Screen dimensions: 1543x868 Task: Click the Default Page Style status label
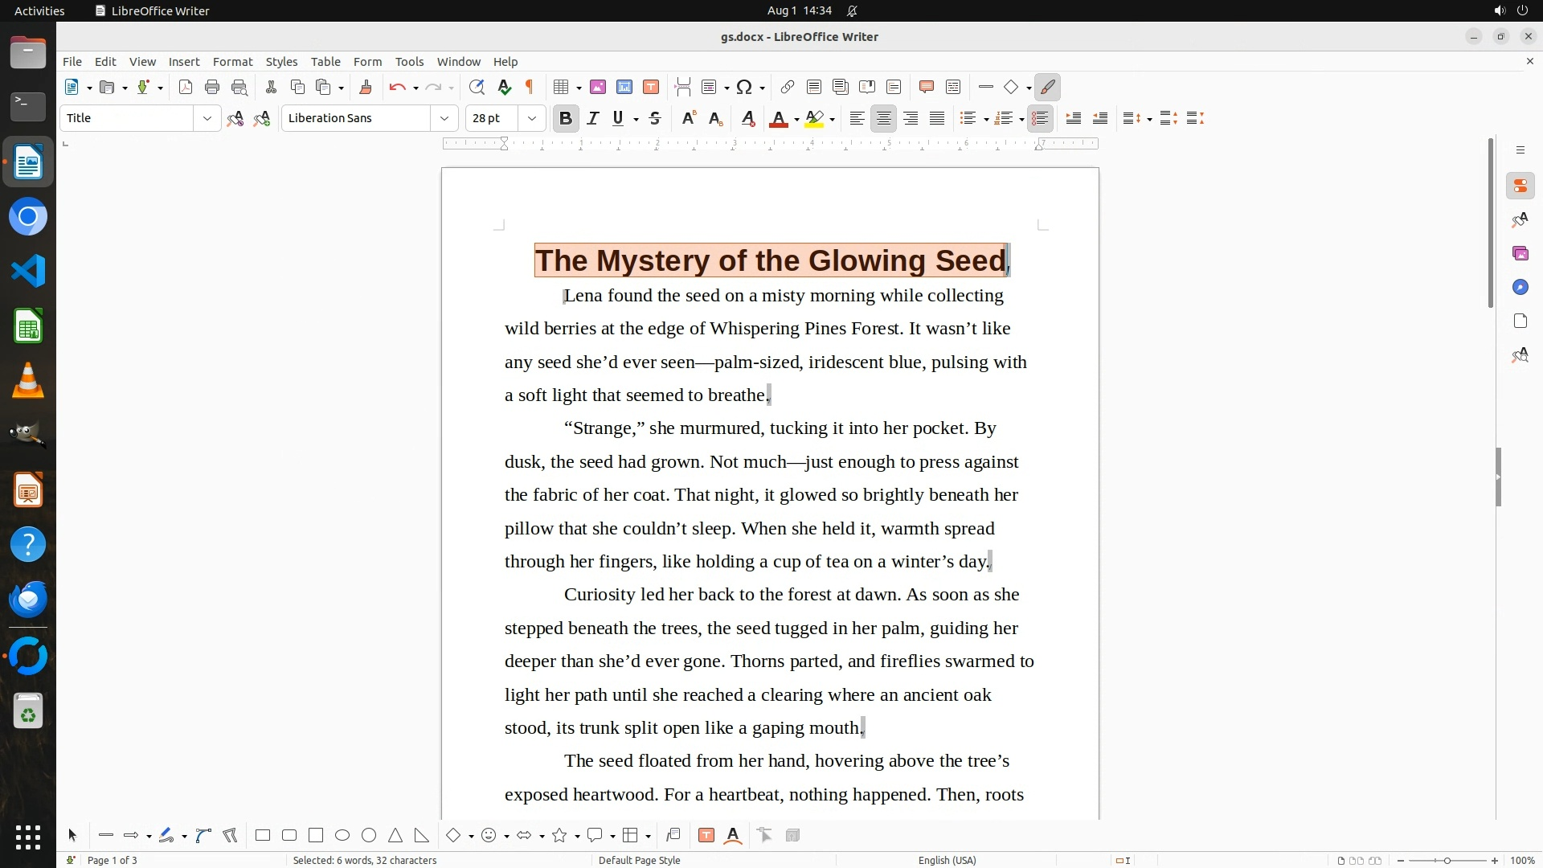tap(639, 861)
